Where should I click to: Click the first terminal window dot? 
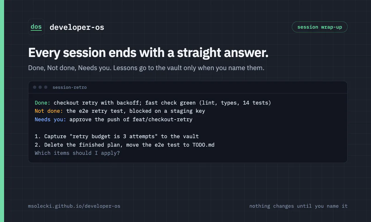pyautogui.click(x=35, y=87)
